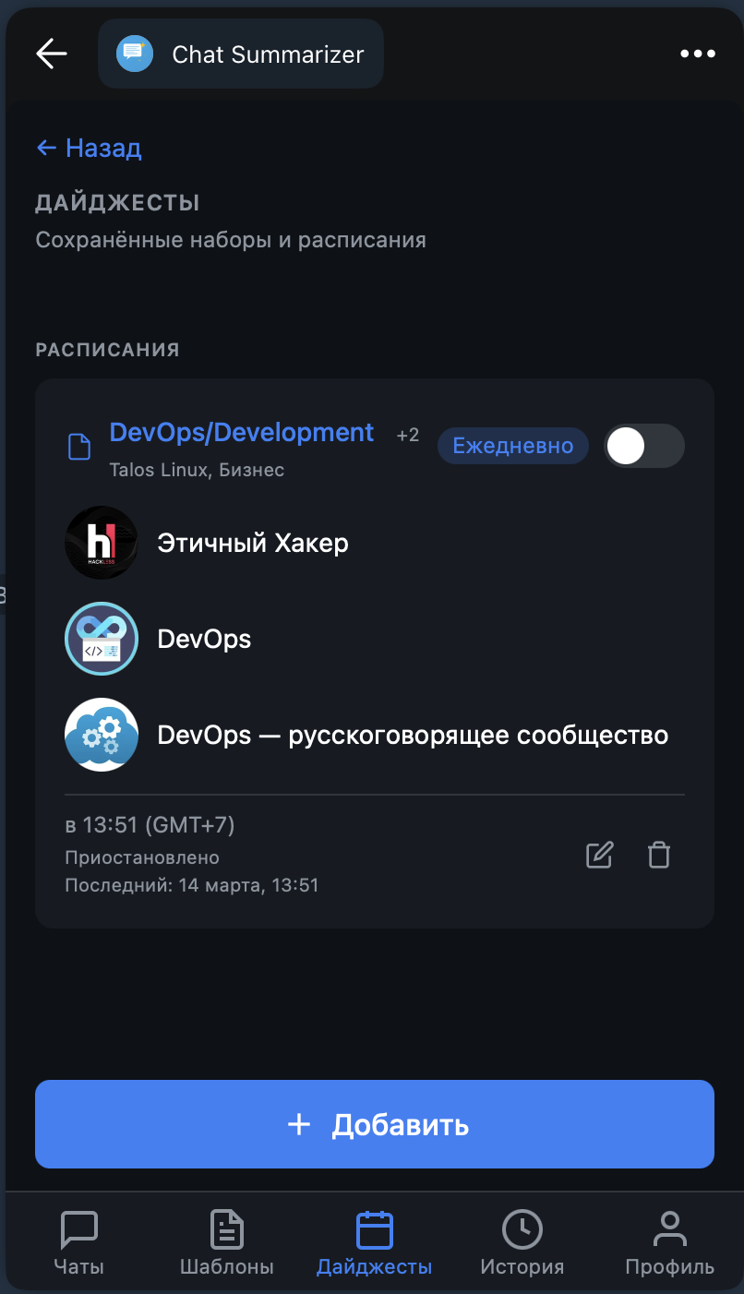Follow the Назад link
Viewport: 744px width, 1294px height.
click(88, 148)
